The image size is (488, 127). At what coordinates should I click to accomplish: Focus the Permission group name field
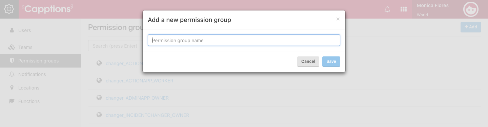pos(244,40)
